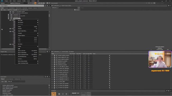172x96 pixels.
Task: Open the language dropdown English(US)
Action: click(16, 3)
